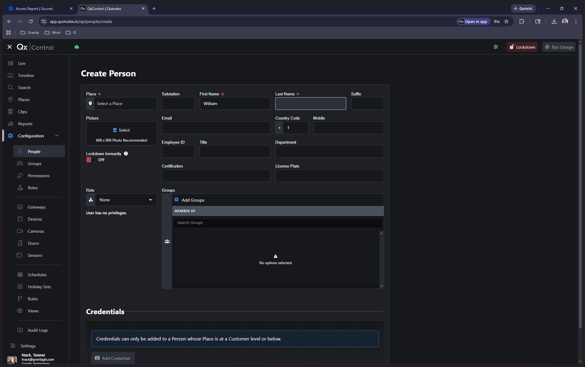Screen dimensions: 585x367
Task: Click the Lockdown button
Action: coord(522,47)
